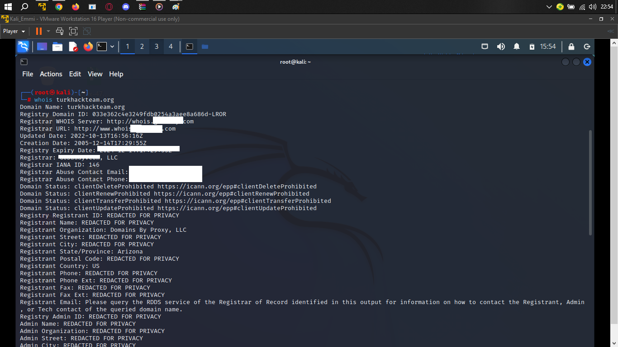618x347 pixels.
Task: Click the 'Registrar IANA ID: 146' line
Action: [x=60, y=165]
